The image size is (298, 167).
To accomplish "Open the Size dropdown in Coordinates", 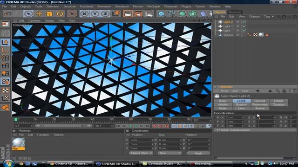I will pyautogui.click(x=169, y=153).
